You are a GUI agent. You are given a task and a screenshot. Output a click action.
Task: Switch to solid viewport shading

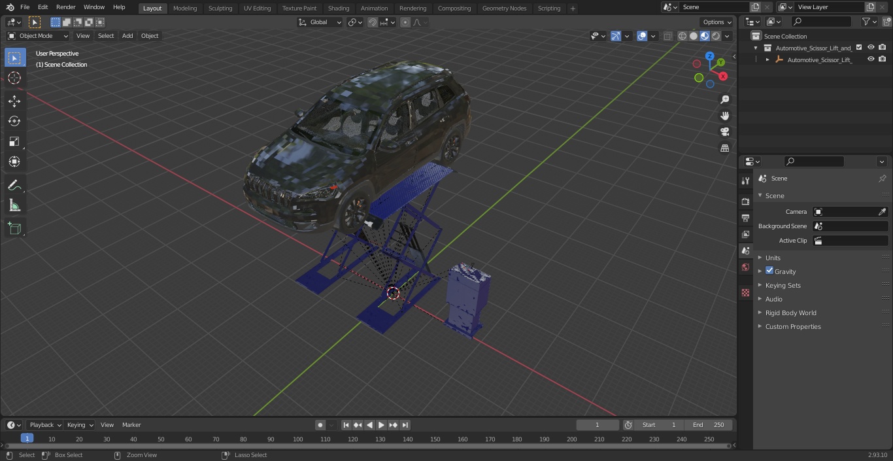click(694, 36)
